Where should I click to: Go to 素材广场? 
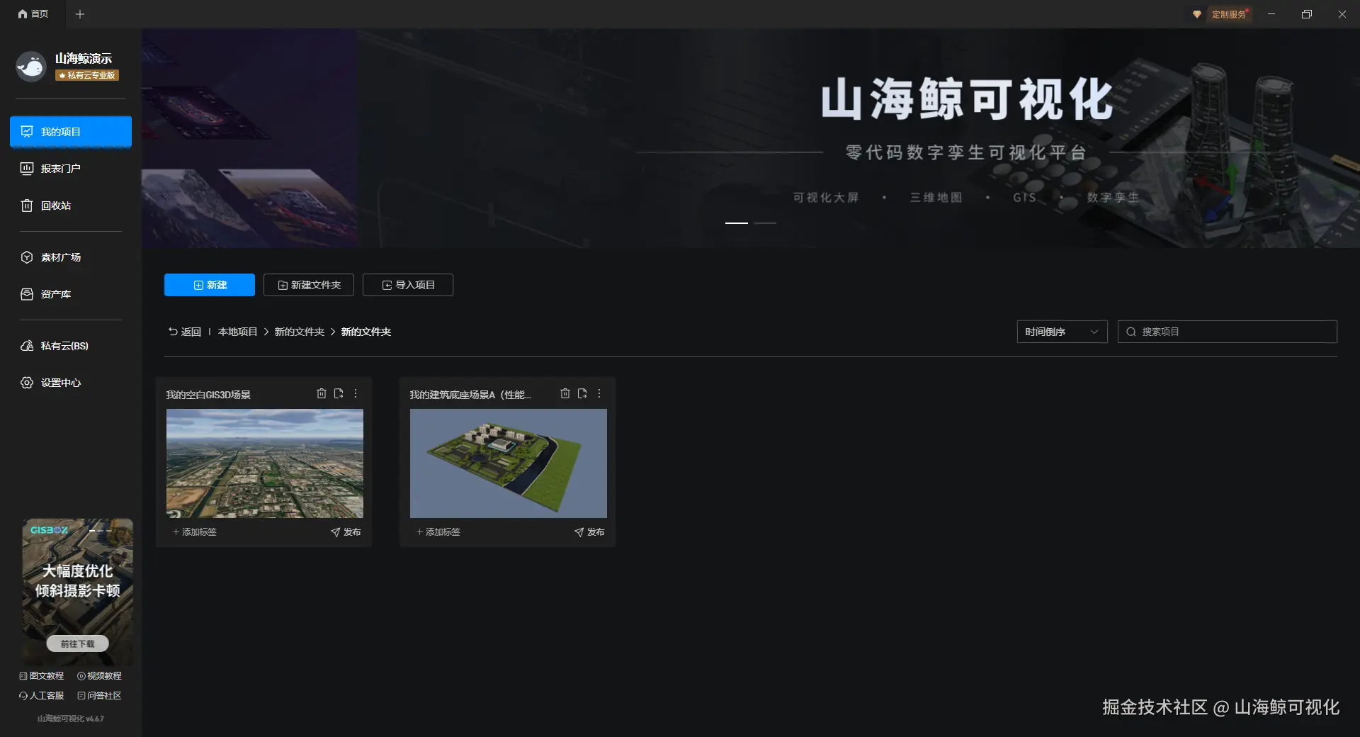(71, 257)
